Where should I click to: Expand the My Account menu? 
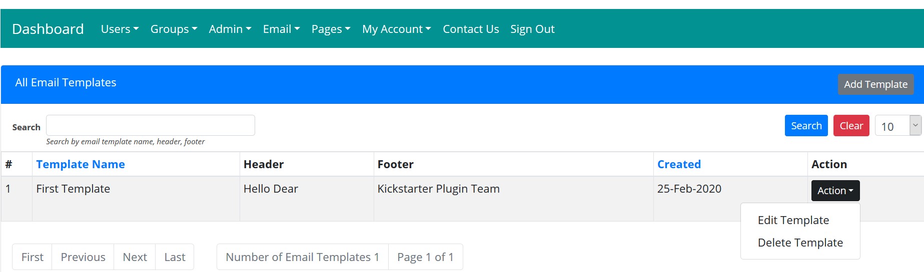[396, 29]
